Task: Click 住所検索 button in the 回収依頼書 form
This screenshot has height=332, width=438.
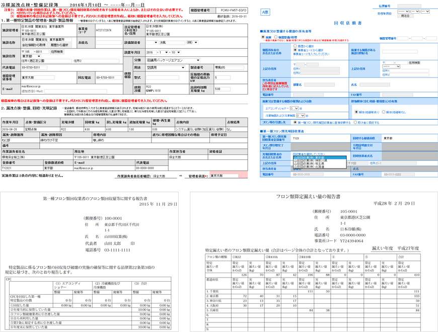Action: (x=414, y=63)
